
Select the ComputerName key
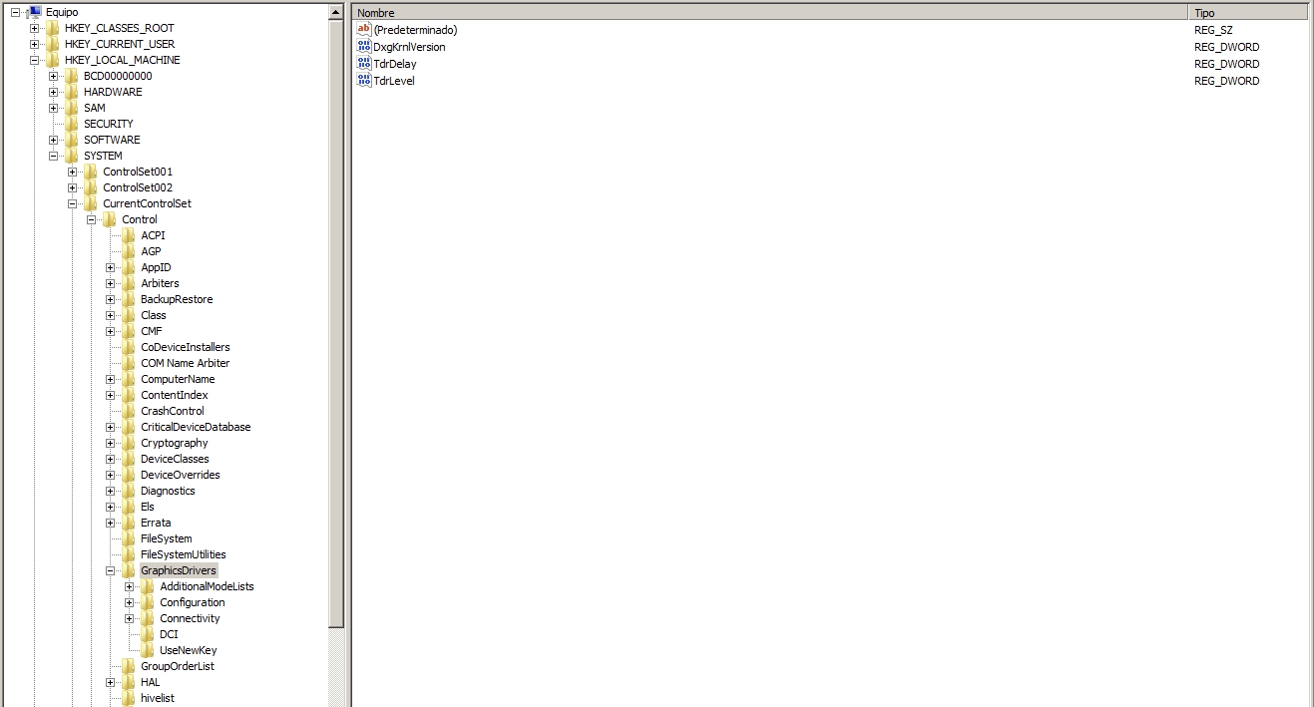pos(178,379)
